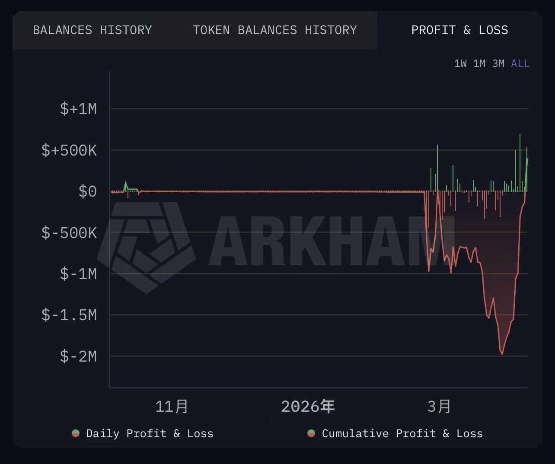Open the Balances History tab

92,30
